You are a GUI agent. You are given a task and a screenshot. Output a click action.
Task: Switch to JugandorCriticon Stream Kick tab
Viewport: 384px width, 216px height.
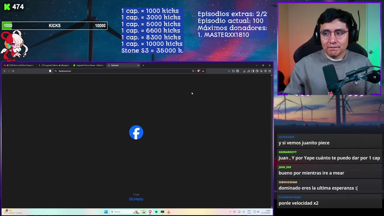89,65
